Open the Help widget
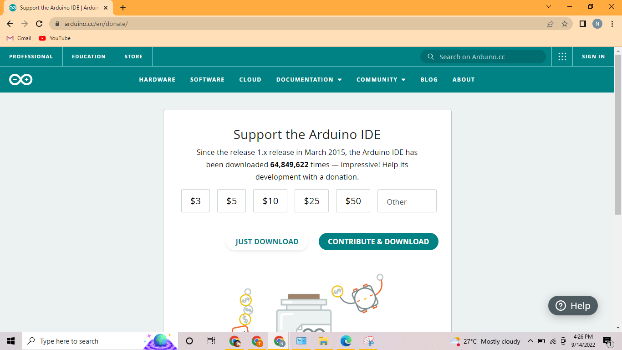The image size is (622, 350). 573,306
